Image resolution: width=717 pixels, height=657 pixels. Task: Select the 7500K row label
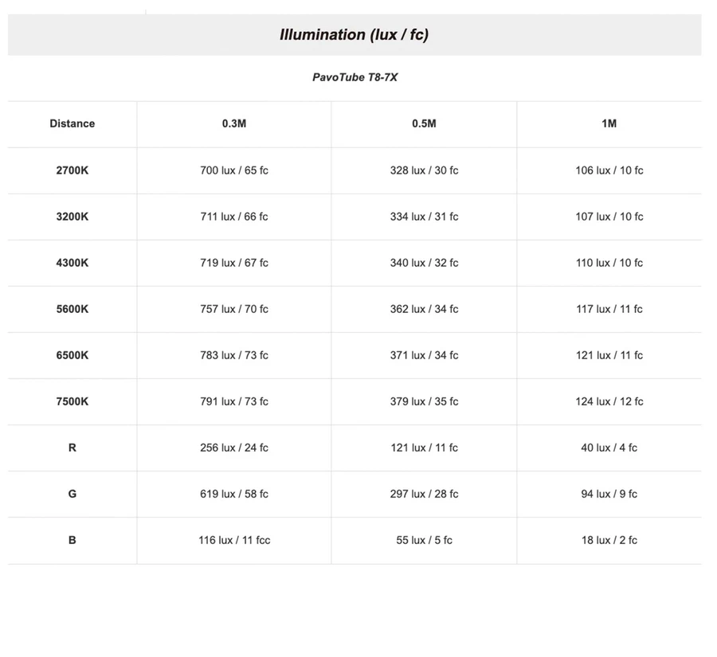(72, 401)
